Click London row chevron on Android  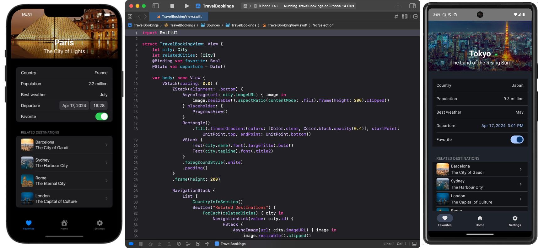pyautogui.click(x=520, y=199)
